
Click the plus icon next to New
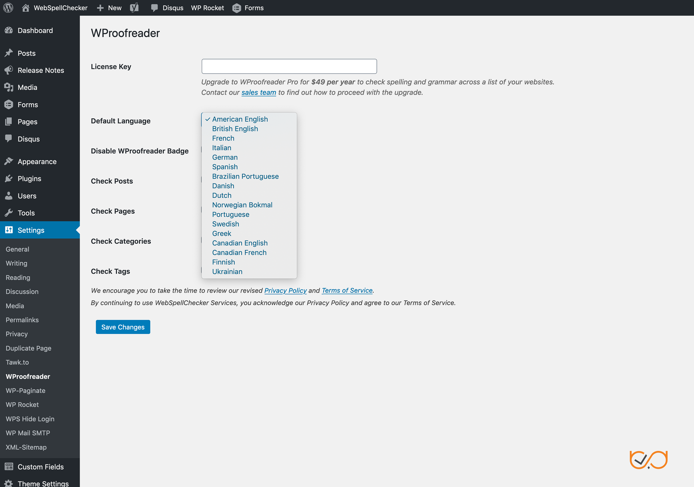click(x=100, y=8)
